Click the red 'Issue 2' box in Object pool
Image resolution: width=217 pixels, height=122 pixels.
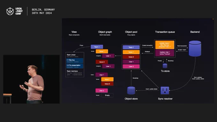pos(131,57)
